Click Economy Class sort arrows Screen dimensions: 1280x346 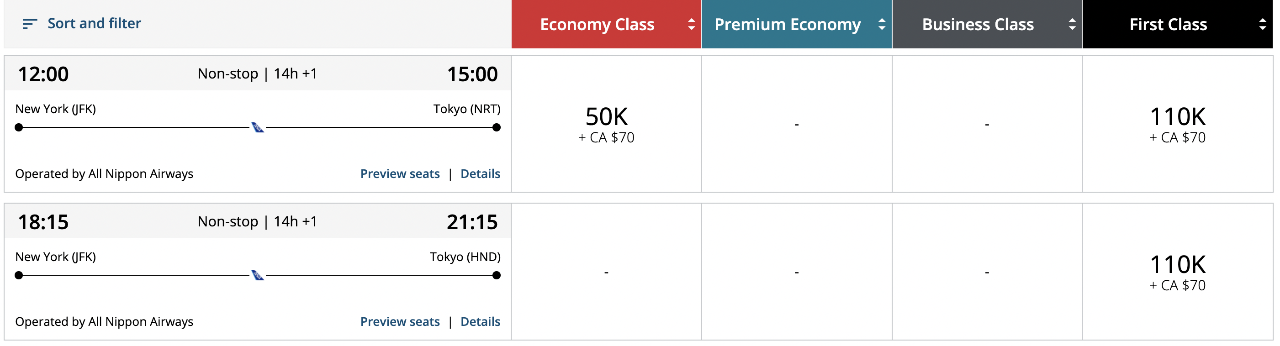[x=691, y=24]
